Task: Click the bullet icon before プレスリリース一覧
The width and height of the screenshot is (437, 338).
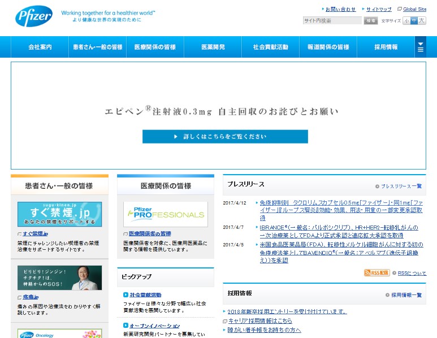Action: [378, 187]
